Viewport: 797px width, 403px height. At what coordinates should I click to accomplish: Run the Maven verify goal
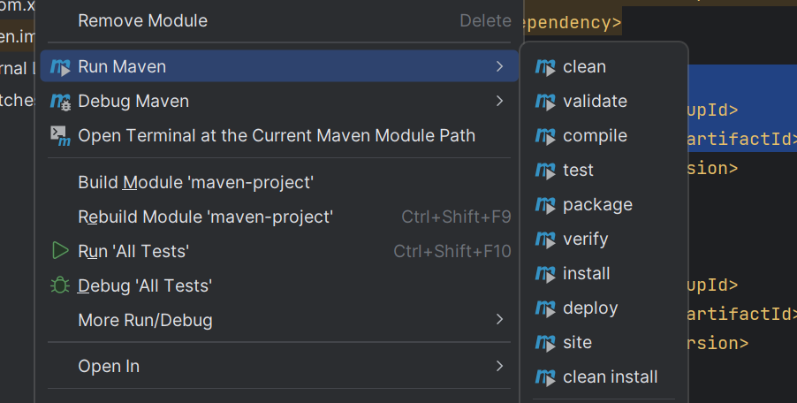[x=585, y=240]
